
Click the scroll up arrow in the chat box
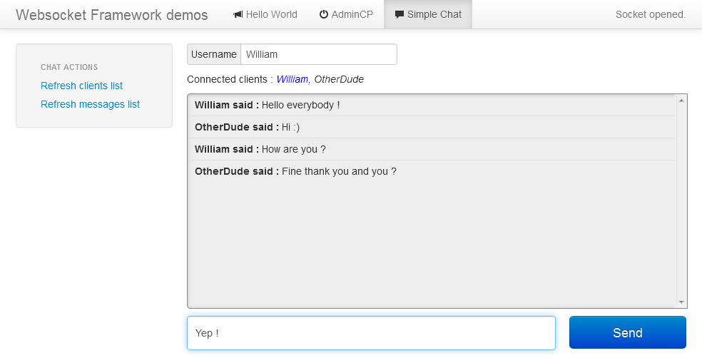(681, 101)
